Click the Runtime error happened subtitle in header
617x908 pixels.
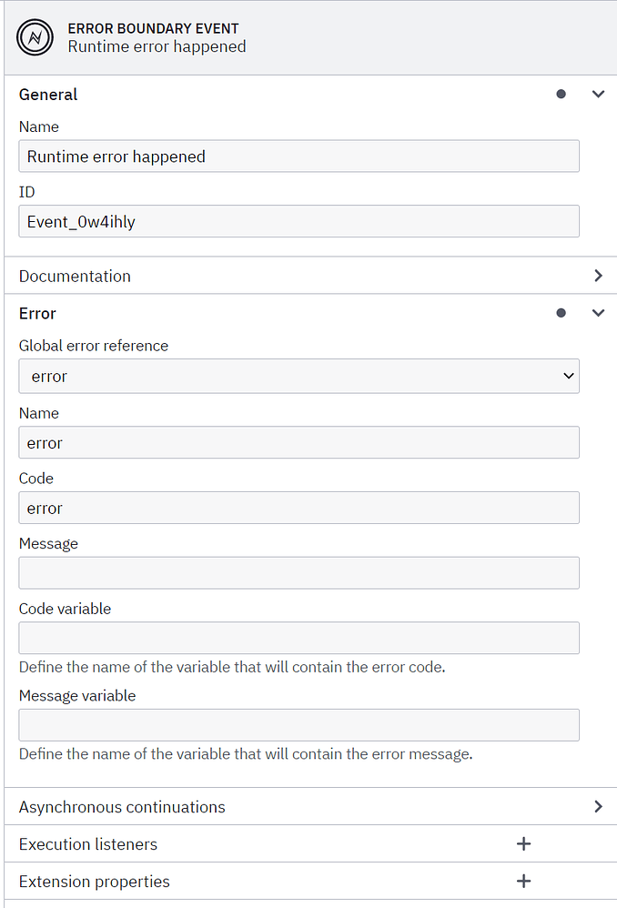(157, 46)
